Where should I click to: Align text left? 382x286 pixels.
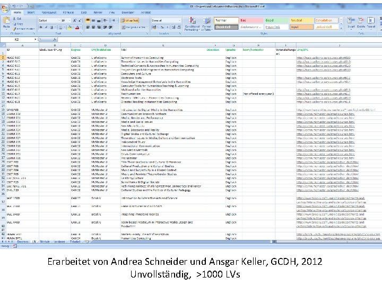tap(88, 27)
